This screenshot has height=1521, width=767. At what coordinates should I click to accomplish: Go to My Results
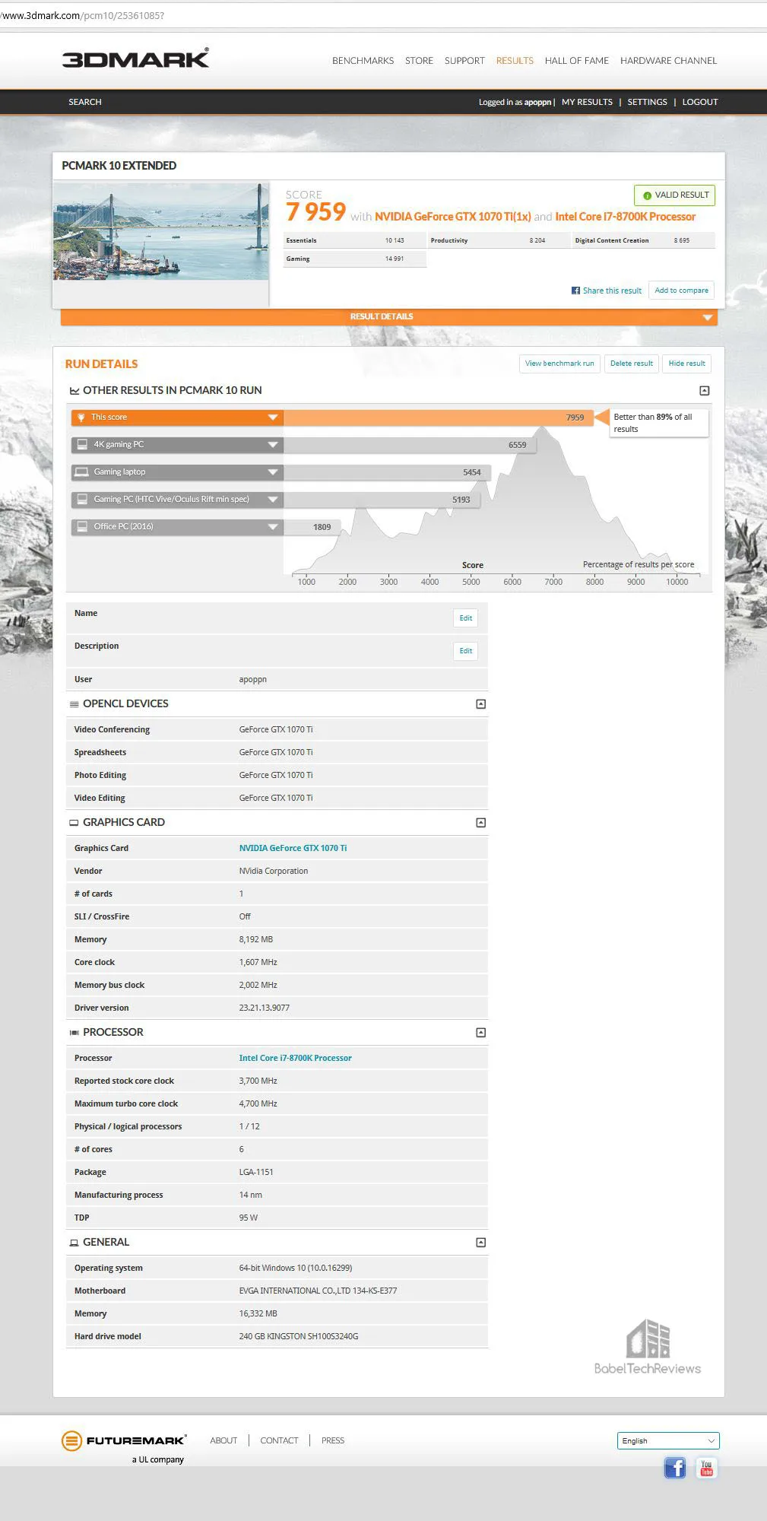(x=587, y=102)
